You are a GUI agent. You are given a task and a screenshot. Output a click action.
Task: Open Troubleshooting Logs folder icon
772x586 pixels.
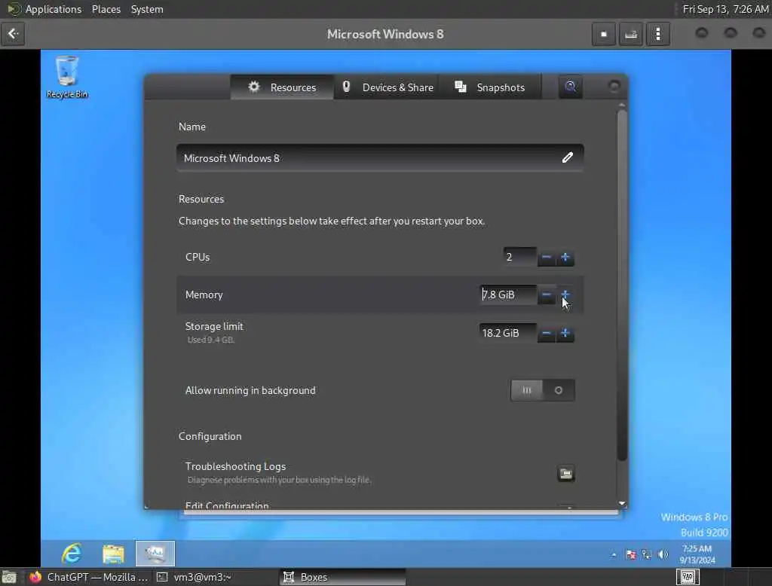(x=566, y=473)
